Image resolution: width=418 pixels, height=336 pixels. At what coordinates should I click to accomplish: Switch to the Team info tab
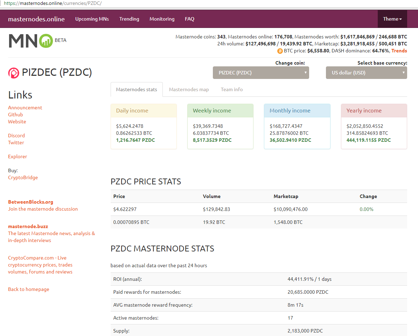pyautogui.click(x=231, y=89)
